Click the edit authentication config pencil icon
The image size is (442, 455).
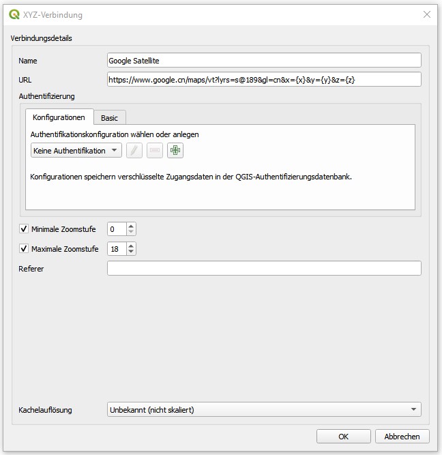[134, 150]
